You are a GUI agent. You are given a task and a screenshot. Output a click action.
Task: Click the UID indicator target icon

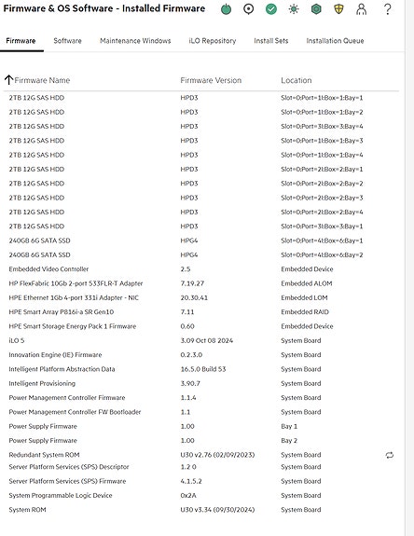coord(249,9)
